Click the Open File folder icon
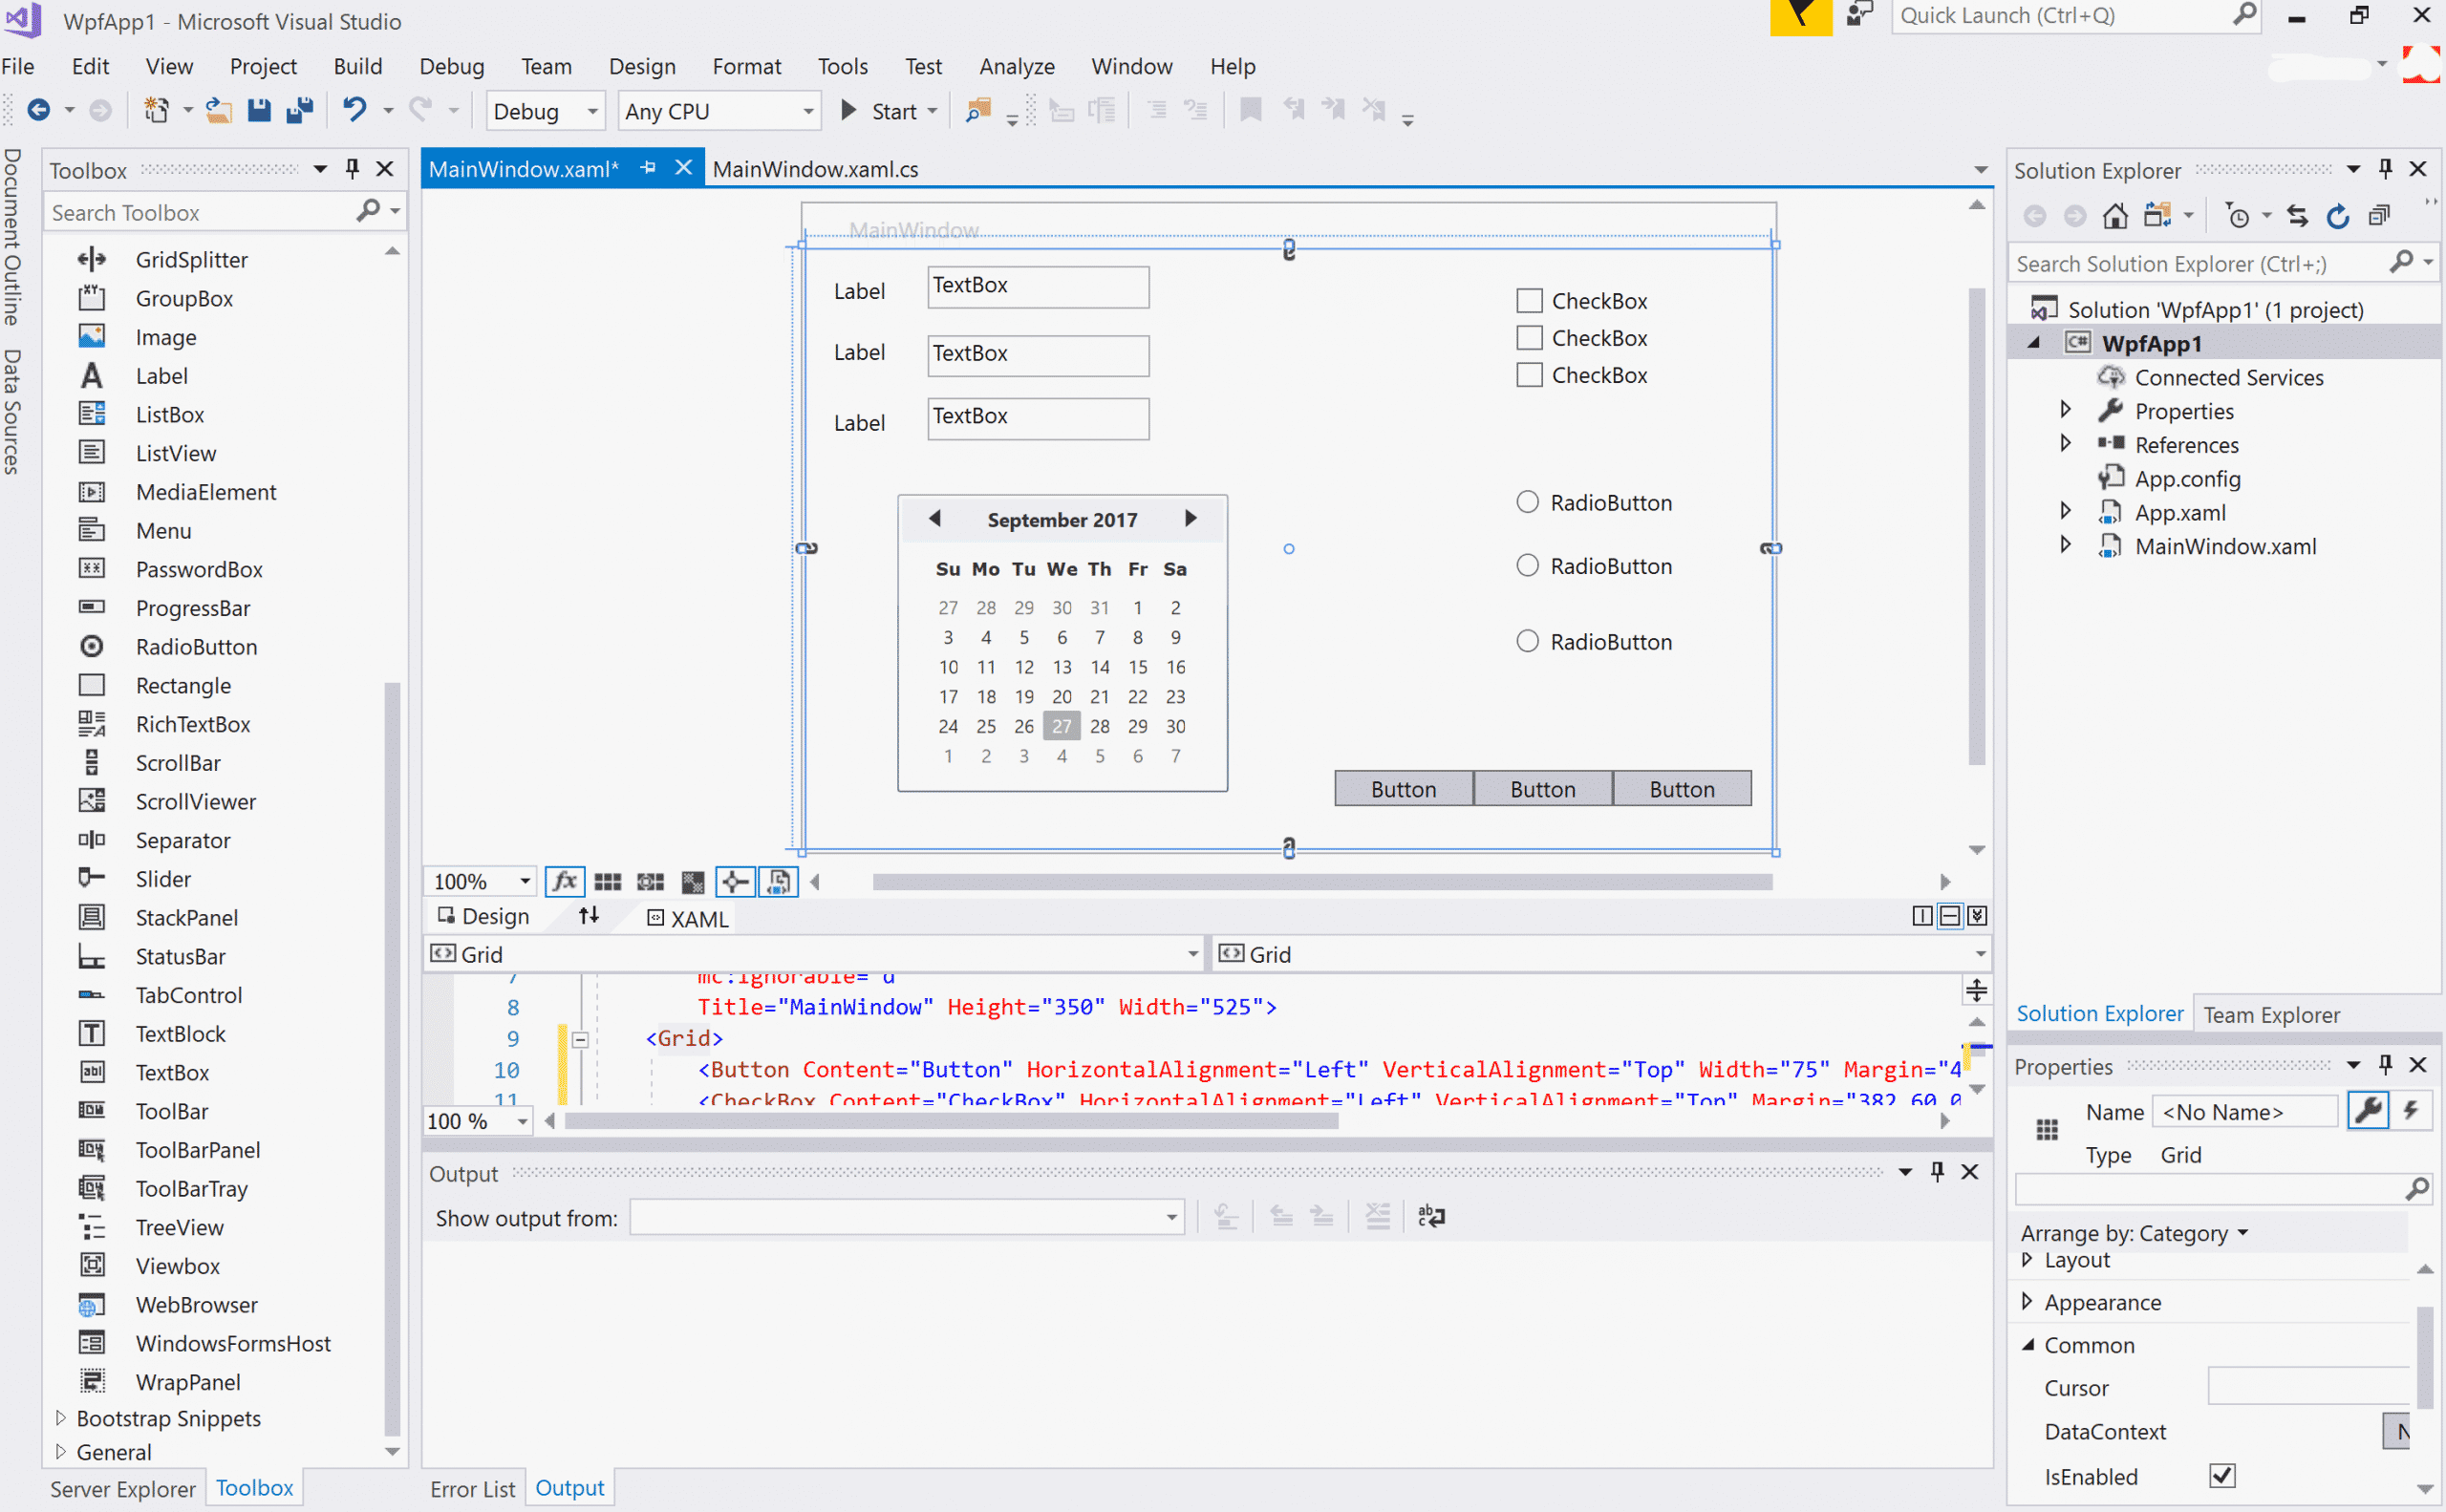This screenshot has height=1512, width=2446. coord(219,110)
